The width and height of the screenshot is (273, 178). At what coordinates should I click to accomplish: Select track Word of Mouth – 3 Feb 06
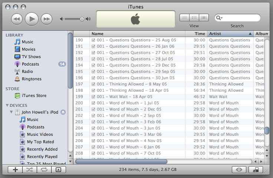point(129,122)
